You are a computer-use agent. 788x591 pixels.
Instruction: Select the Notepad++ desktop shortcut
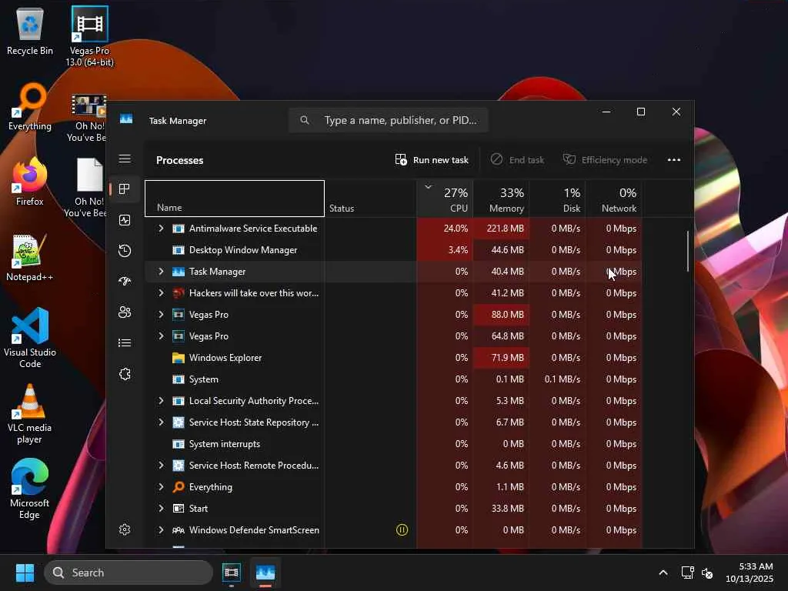coord(30,257)
